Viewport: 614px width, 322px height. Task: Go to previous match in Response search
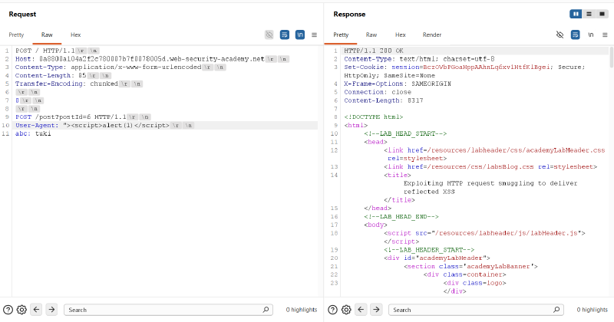pyautogui.click(x=361, y=310)
